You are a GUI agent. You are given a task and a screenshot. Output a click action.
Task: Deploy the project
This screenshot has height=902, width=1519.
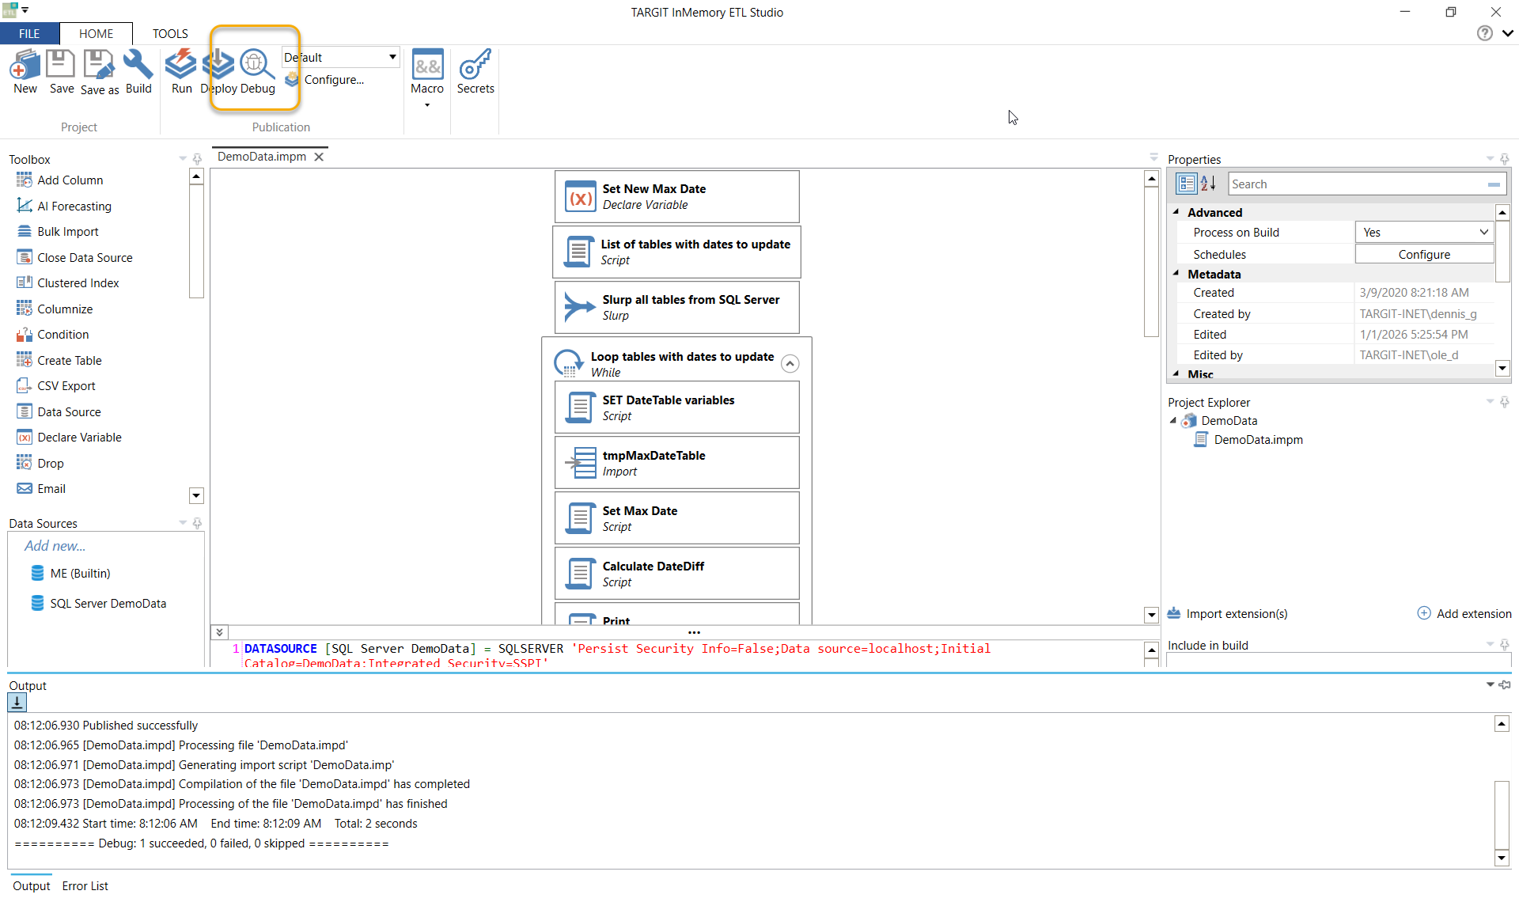[218, 72]
